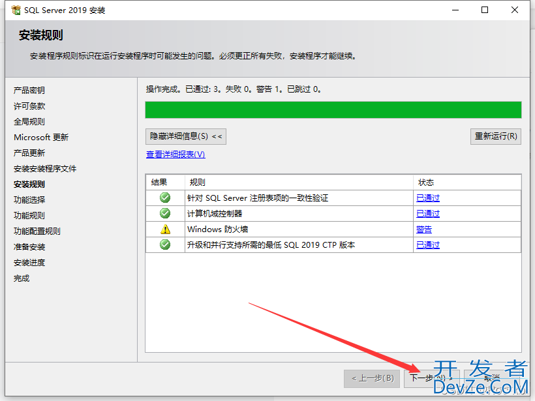Click the green progress bar
This screenshot has height=401, width=535.
(x=333, y=110)
